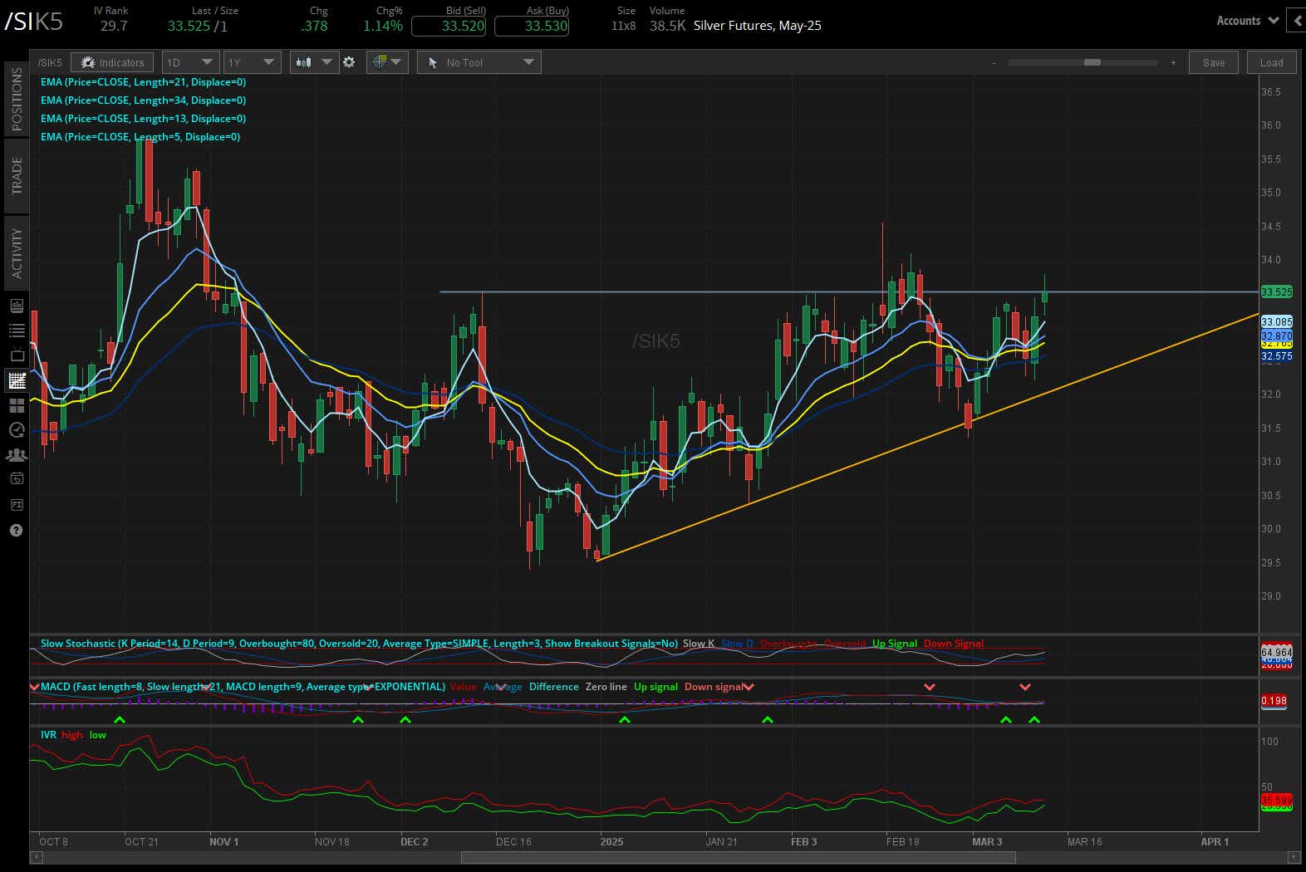Open the FX sidebar icon
Viewport: 1306px width, 872px height.
click(17, 504)
